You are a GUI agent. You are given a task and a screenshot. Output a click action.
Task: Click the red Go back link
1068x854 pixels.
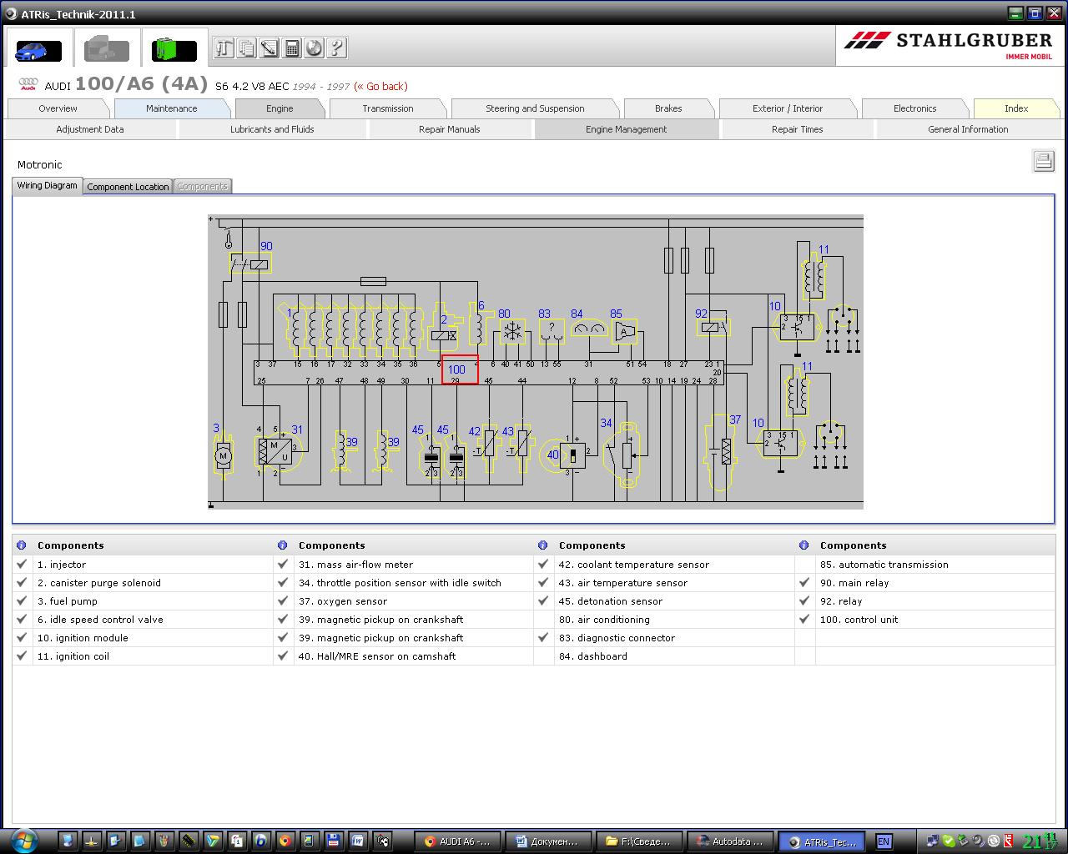click(x=380, y=86)
